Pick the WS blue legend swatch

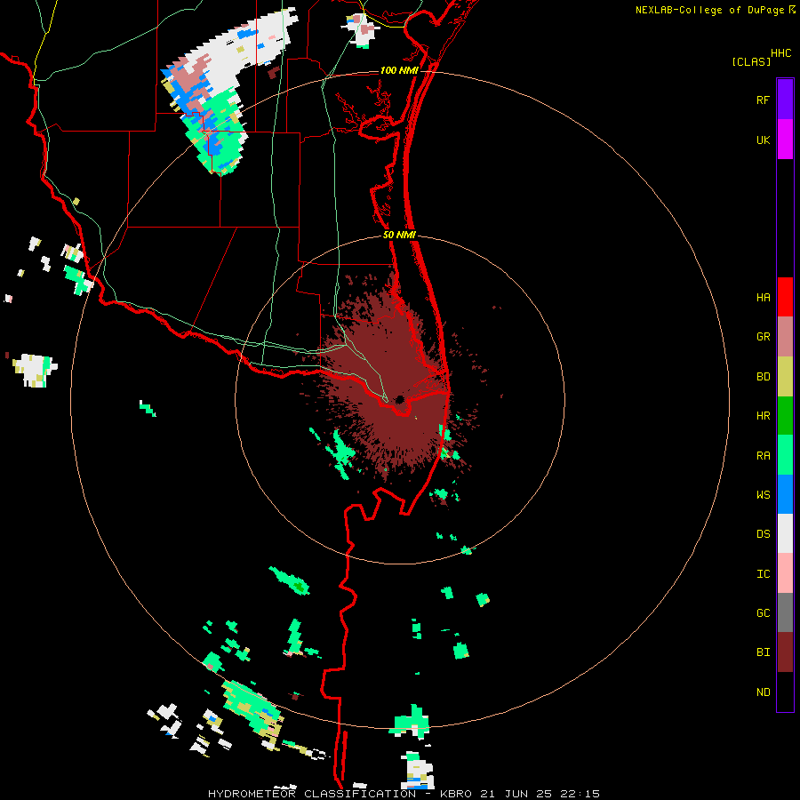tap(785, 494)
